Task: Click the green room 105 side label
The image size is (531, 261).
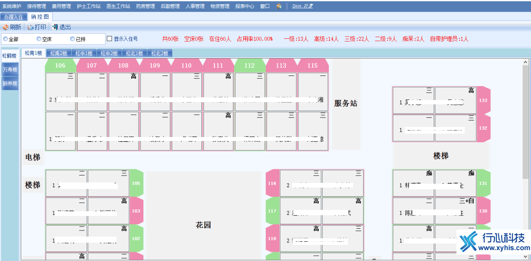Action: tap(136, 183)
